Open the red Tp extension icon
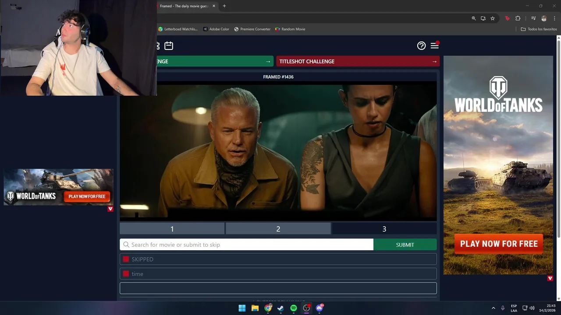 (x=507, y=18)
